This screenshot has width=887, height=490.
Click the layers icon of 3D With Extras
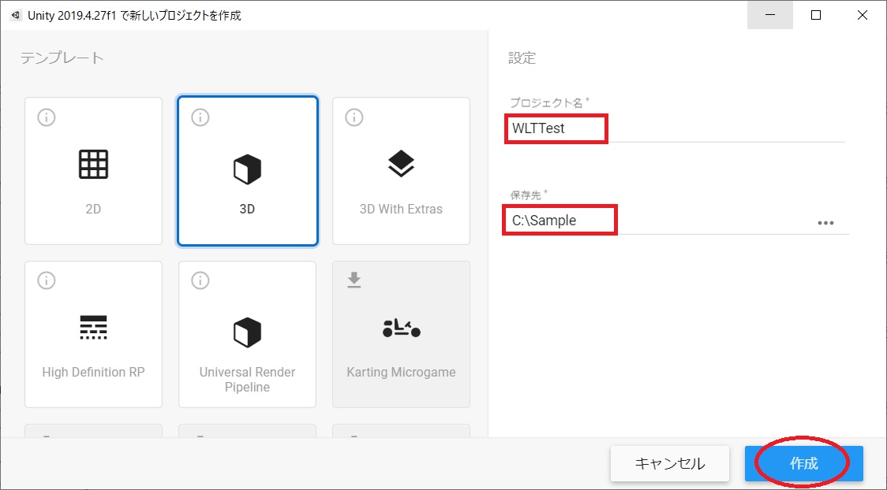click(x=401, y=165)
